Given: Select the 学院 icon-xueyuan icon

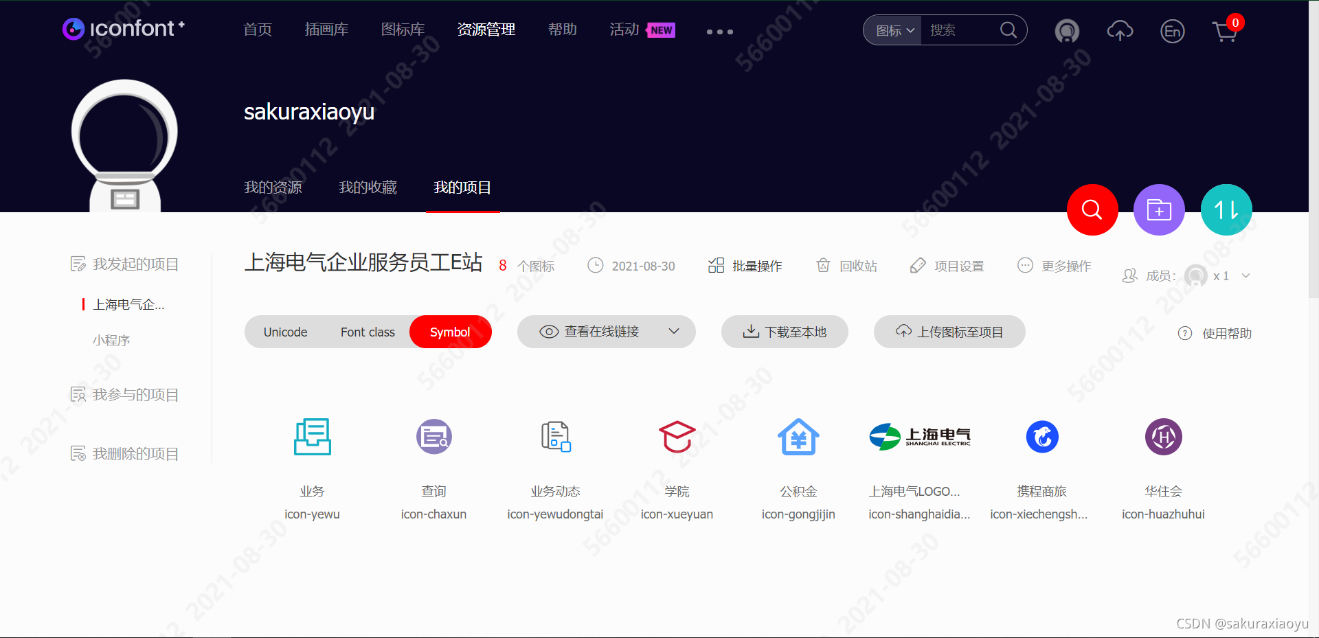Looking at the screenshot, I should [677, 437].
